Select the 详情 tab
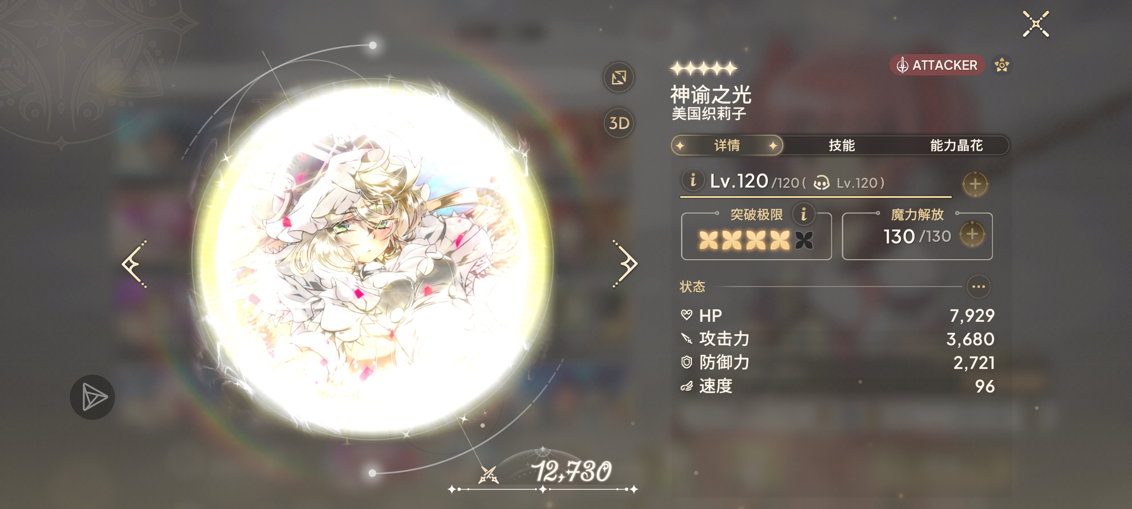Image resolution: width=1132 pixels, height=509 pixels. [727, 145]
